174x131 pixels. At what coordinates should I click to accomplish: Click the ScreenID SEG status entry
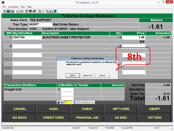8,128
